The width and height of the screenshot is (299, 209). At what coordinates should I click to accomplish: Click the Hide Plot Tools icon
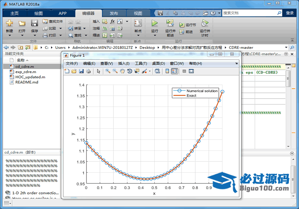pos(184,71)
